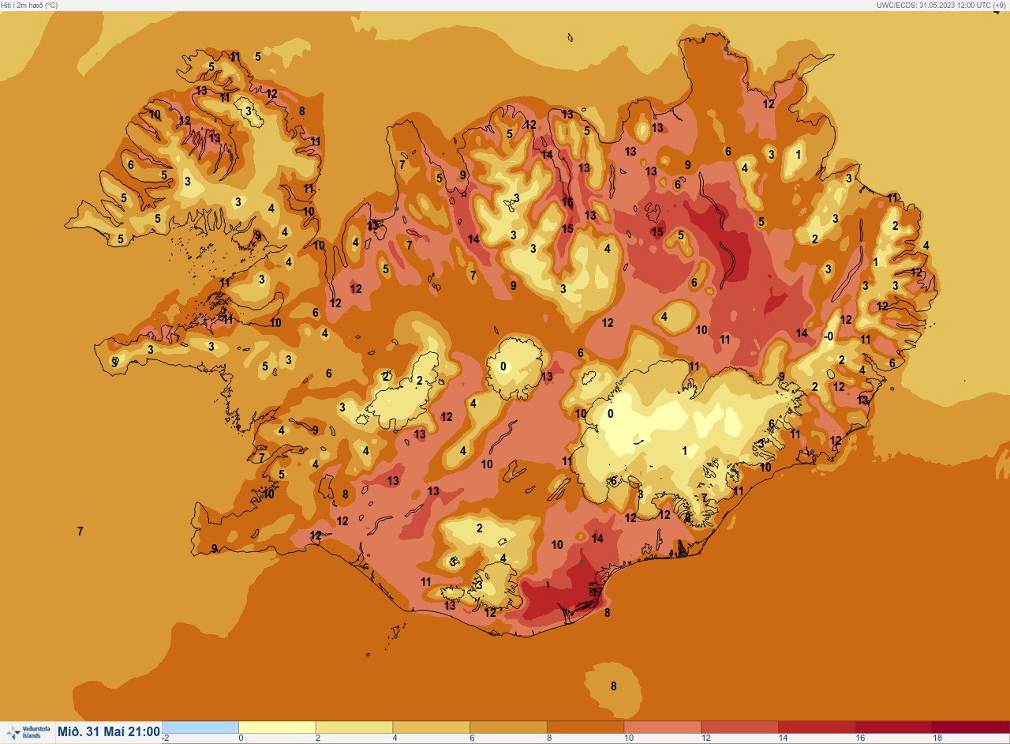Click the 18 tick label on the legend
The image size is (1010, 744).
coord(937,738)
